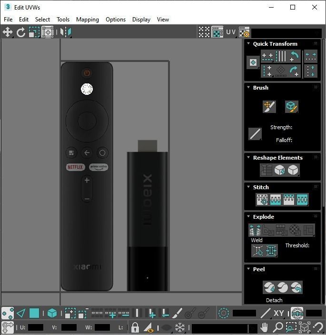Open the UV coordinates flyout
326x335 pixels.
(x=231, y=32)
